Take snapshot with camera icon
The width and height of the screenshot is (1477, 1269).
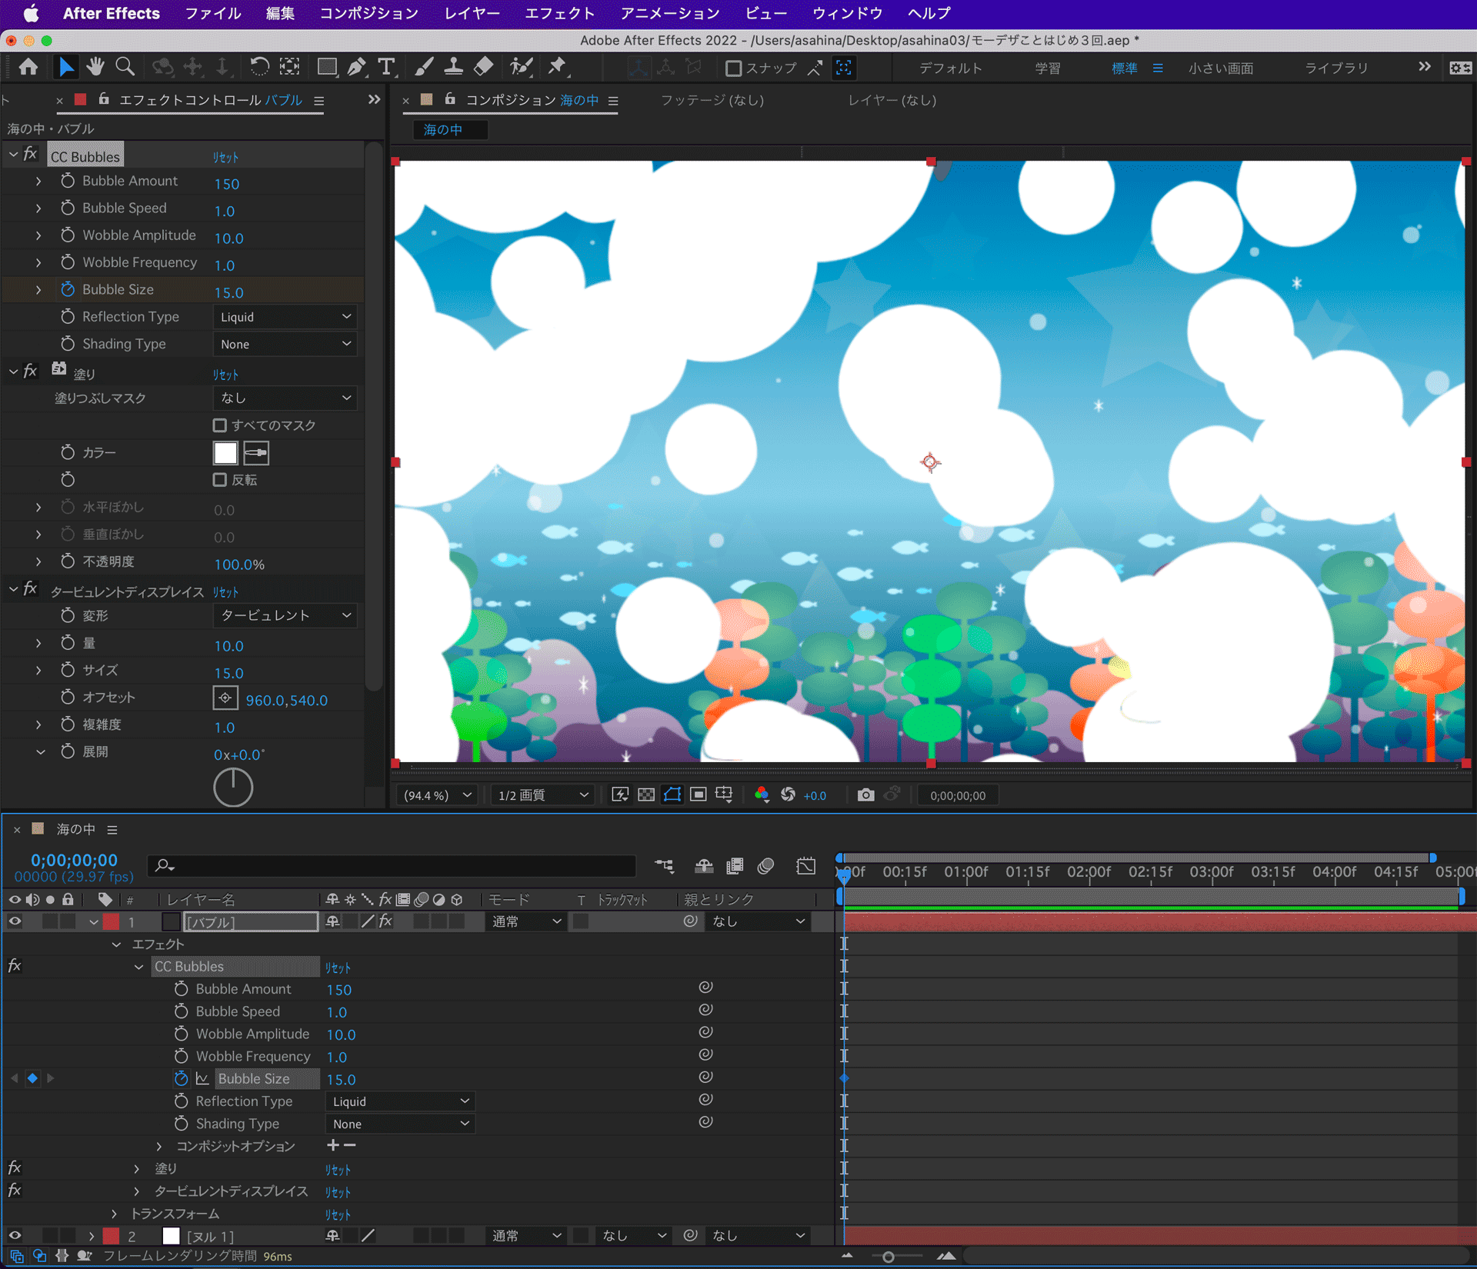(x=865, y=795)
